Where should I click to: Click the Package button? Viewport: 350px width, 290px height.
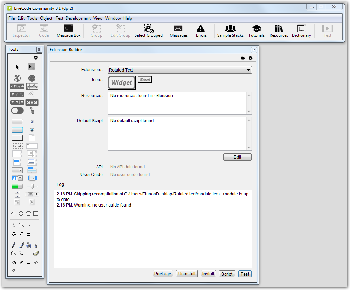click(x=163, y=274)
